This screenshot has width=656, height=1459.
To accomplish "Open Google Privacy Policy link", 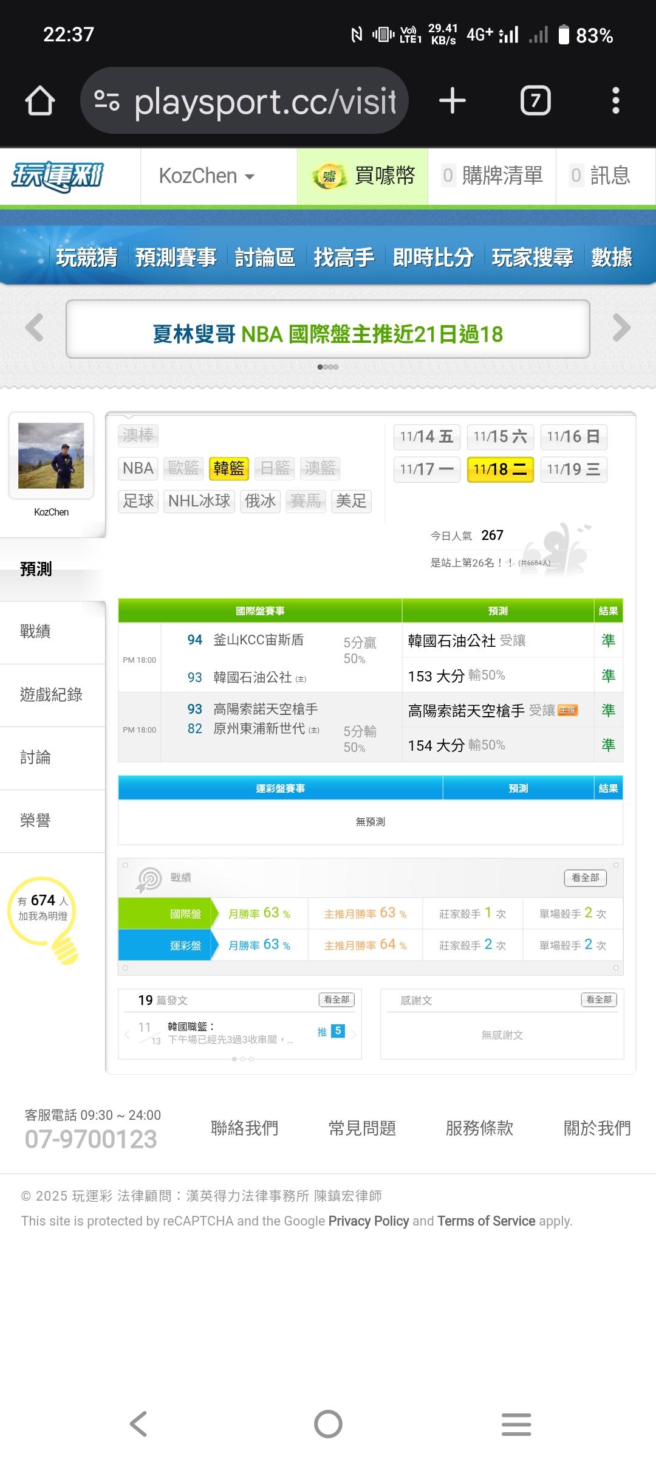I will (369, 1221).
